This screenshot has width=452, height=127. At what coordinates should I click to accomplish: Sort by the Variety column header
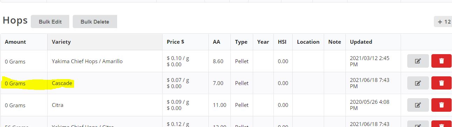tap(61, 42)
